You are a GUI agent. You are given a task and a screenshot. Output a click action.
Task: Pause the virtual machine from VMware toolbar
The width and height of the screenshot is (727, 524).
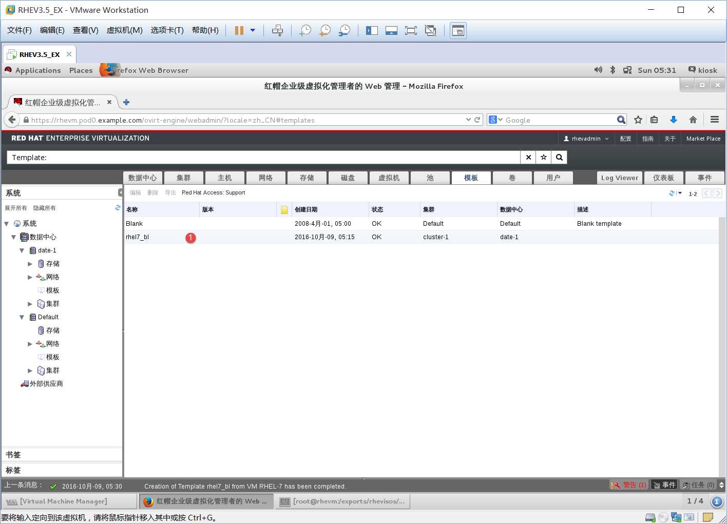coord(239,30)
